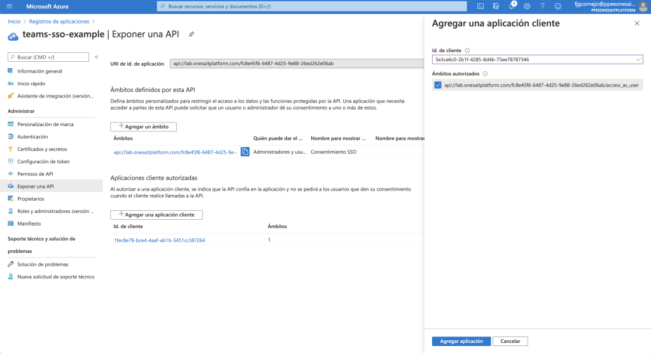Click the Id. de cliente input field

pyautogui.click(x=533, y=59)
